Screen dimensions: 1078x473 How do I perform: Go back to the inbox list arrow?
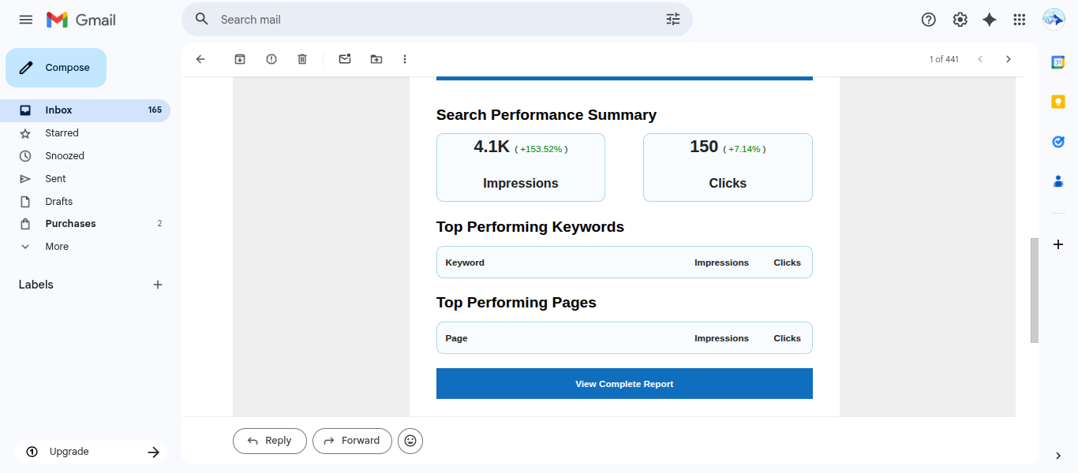pyautogui.click(x=200, y=59)
